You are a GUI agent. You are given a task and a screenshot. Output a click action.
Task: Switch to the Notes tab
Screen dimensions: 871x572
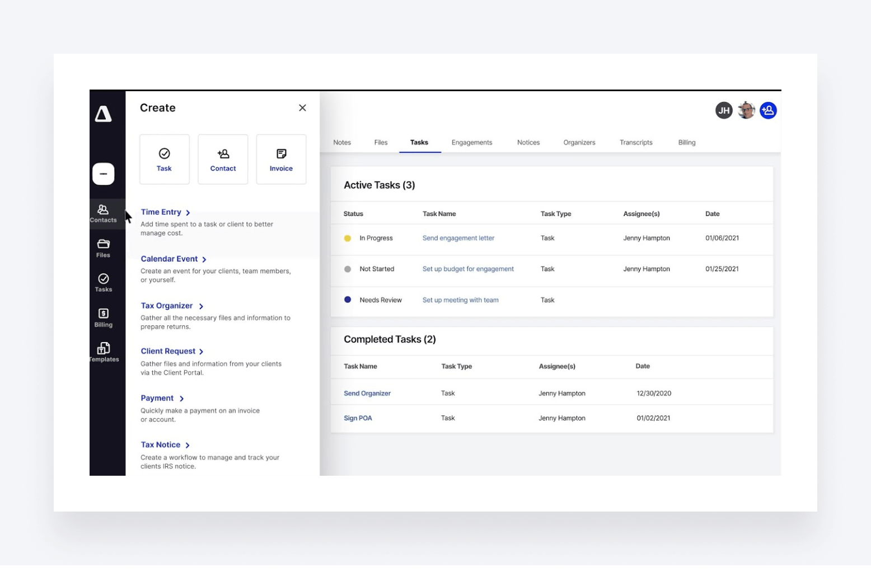click(342, 143)
